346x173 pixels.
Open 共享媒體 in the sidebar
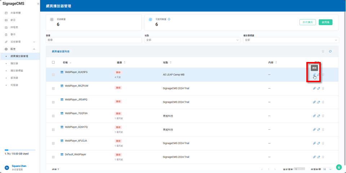pyautogui.click(x=15, y=13)
